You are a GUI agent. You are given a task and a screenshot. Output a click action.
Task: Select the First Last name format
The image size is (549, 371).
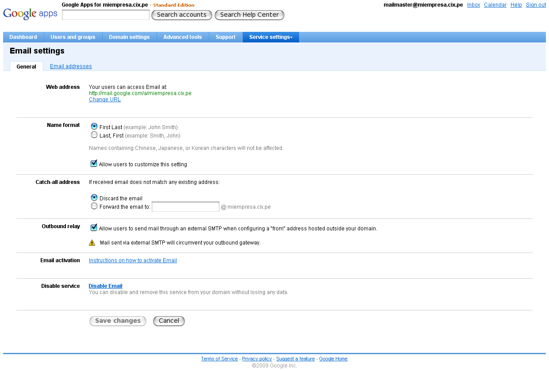coord(94,126)
